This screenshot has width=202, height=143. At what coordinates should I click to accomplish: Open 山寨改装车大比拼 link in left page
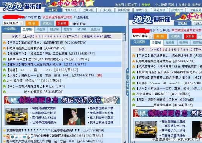coord(44,113)
